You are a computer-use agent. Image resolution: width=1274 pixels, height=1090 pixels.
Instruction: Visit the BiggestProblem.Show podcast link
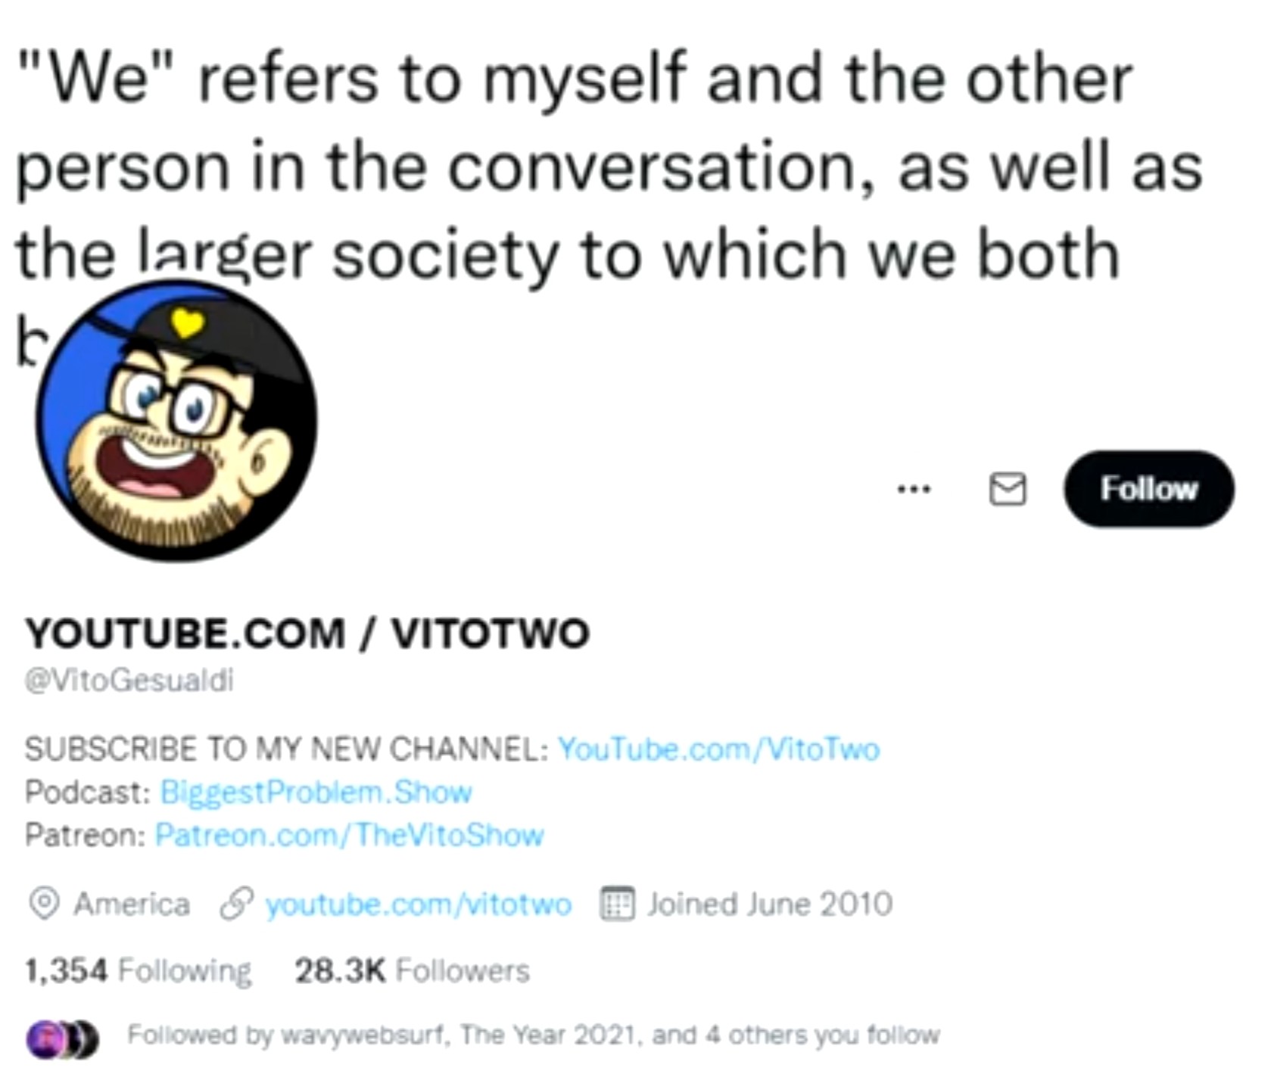316,793
